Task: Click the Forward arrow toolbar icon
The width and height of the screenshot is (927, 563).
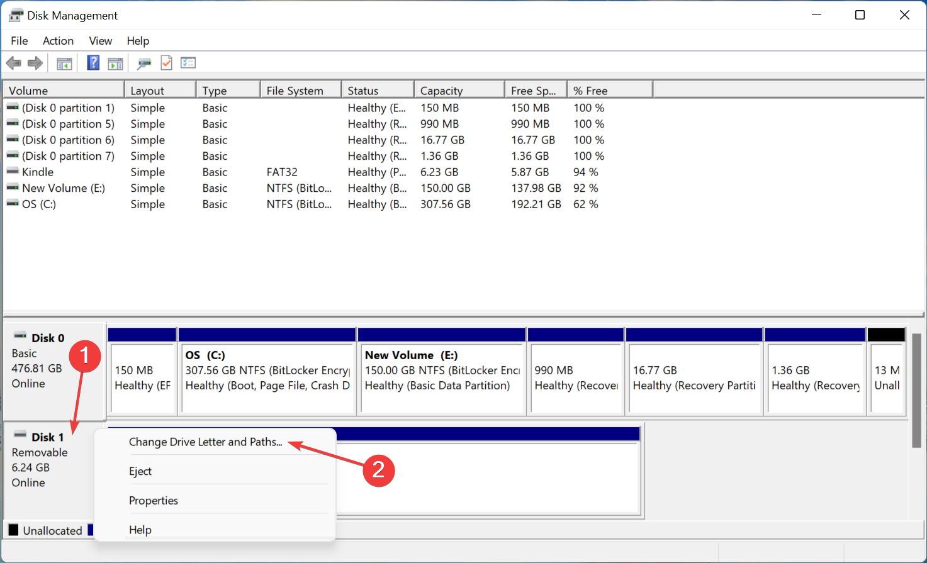Action: tap(35, 63)
